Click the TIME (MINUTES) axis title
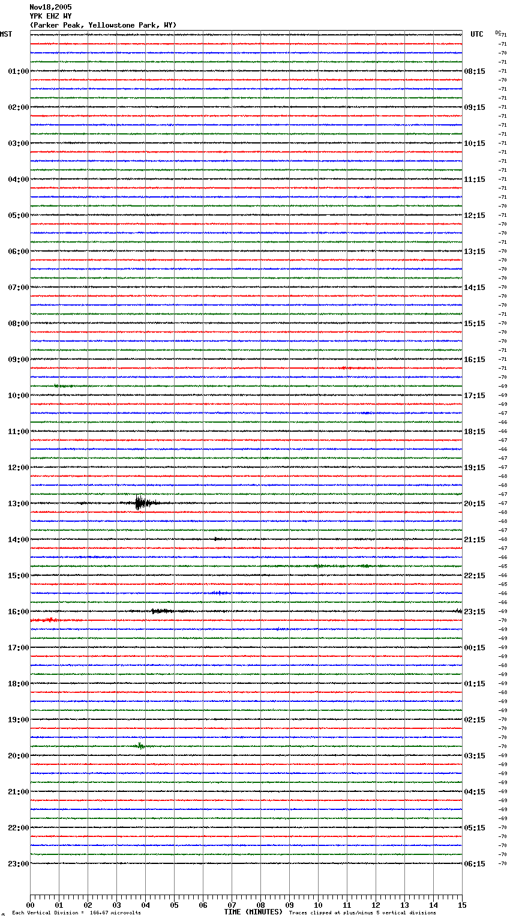The width and height of the screenshot is (510, 921). tap(253, 912)
